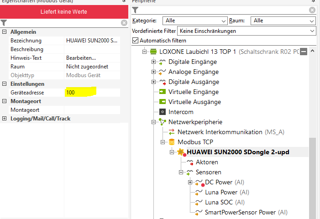
Task: Collapse the Netzwerkperipherie node
Action: click(153, 122)
